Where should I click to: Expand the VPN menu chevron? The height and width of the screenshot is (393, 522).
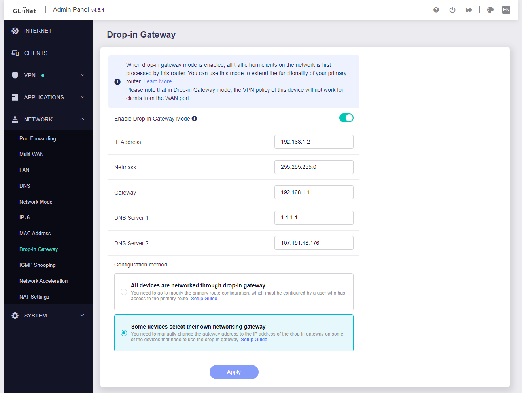(82, 75)
